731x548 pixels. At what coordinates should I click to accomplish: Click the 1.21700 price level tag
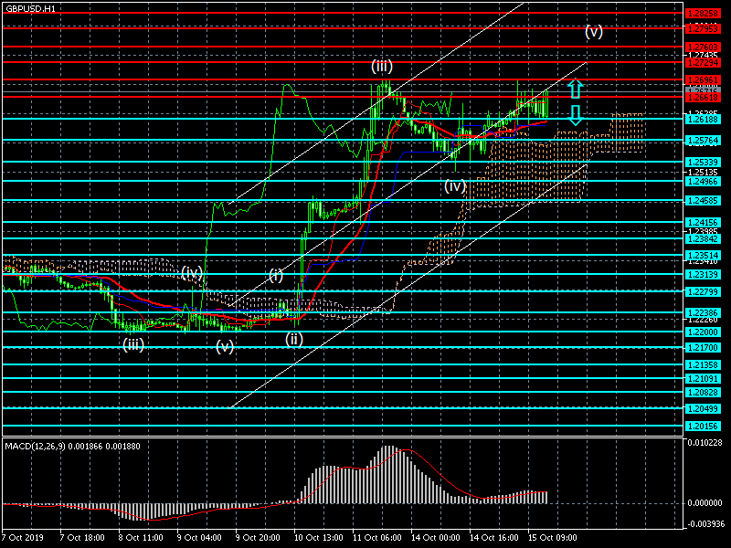point(703,348)
